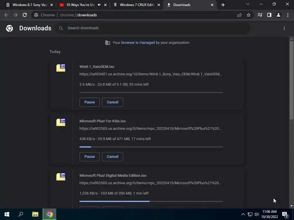This screenshot has height=220, width=294.
Task: Open the tab search chevron
Action: (x=248, y=4)
